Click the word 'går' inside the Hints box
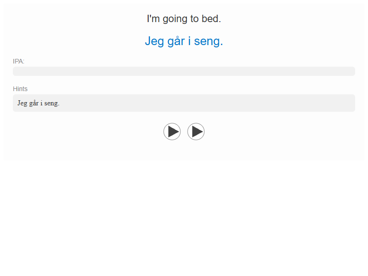This screenshot has height=276, width=368. (x=34, y=103)
